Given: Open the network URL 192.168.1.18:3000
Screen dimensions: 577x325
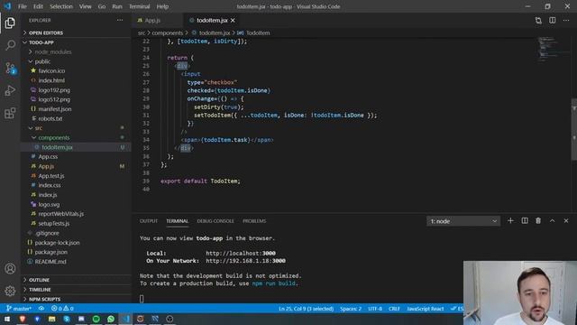Looking at the screenshot, I should coord(245,261).
